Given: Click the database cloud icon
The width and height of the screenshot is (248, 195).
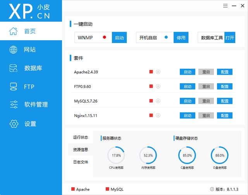Looking at the screenshot, I should (13, 68).
